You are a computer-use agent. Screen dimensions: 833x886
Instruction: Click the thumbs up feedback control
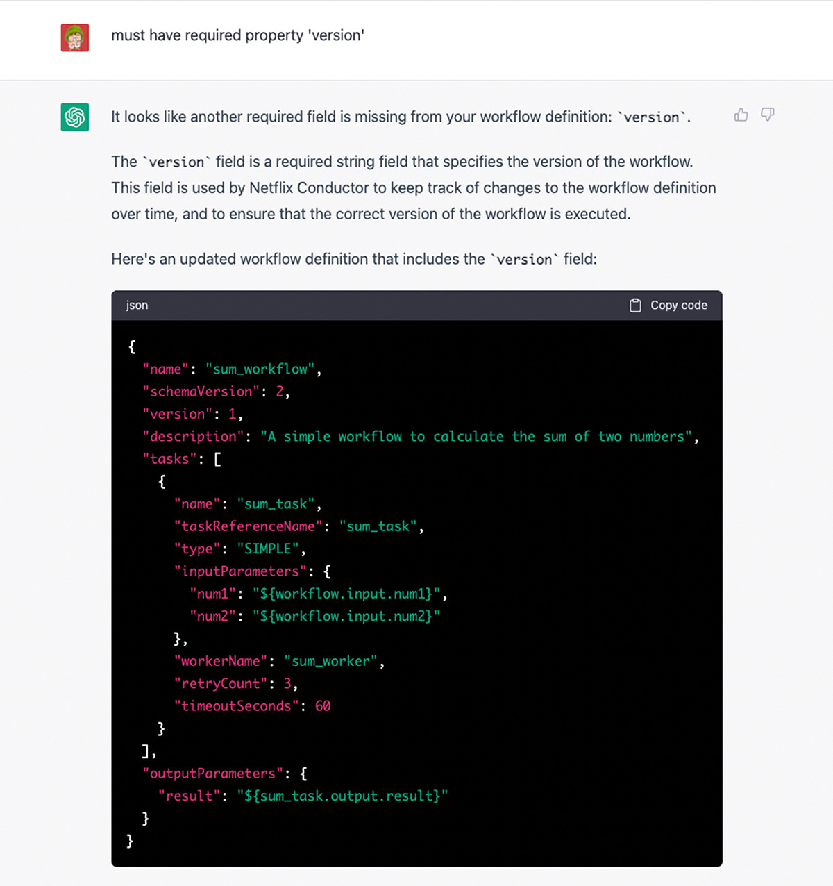pos(741,115)
